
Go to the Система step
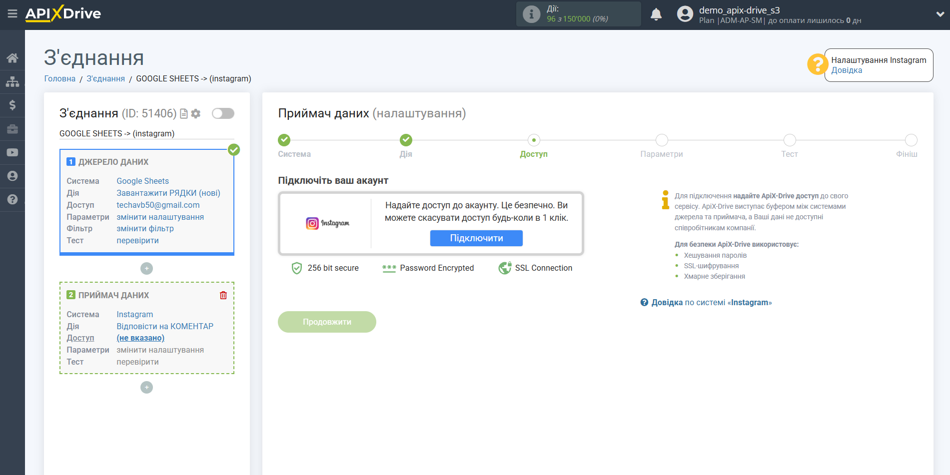(x=284, y=140)
